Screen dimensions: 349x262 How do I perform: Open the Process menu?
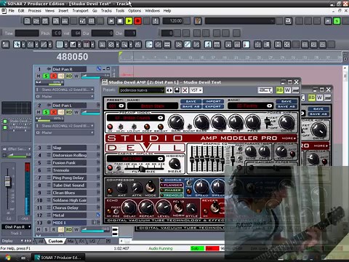click(x=35, y=11)
